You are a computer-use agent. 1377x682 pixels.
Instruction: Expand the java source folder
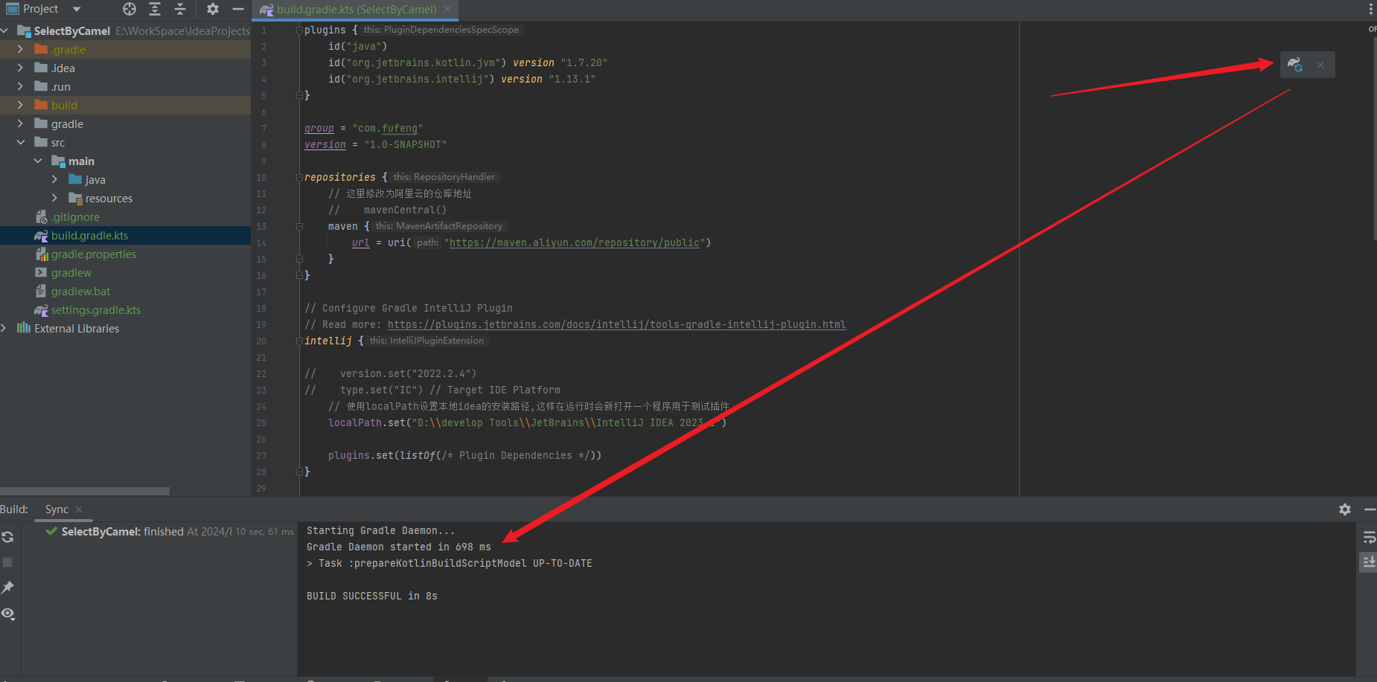[54, 179]
